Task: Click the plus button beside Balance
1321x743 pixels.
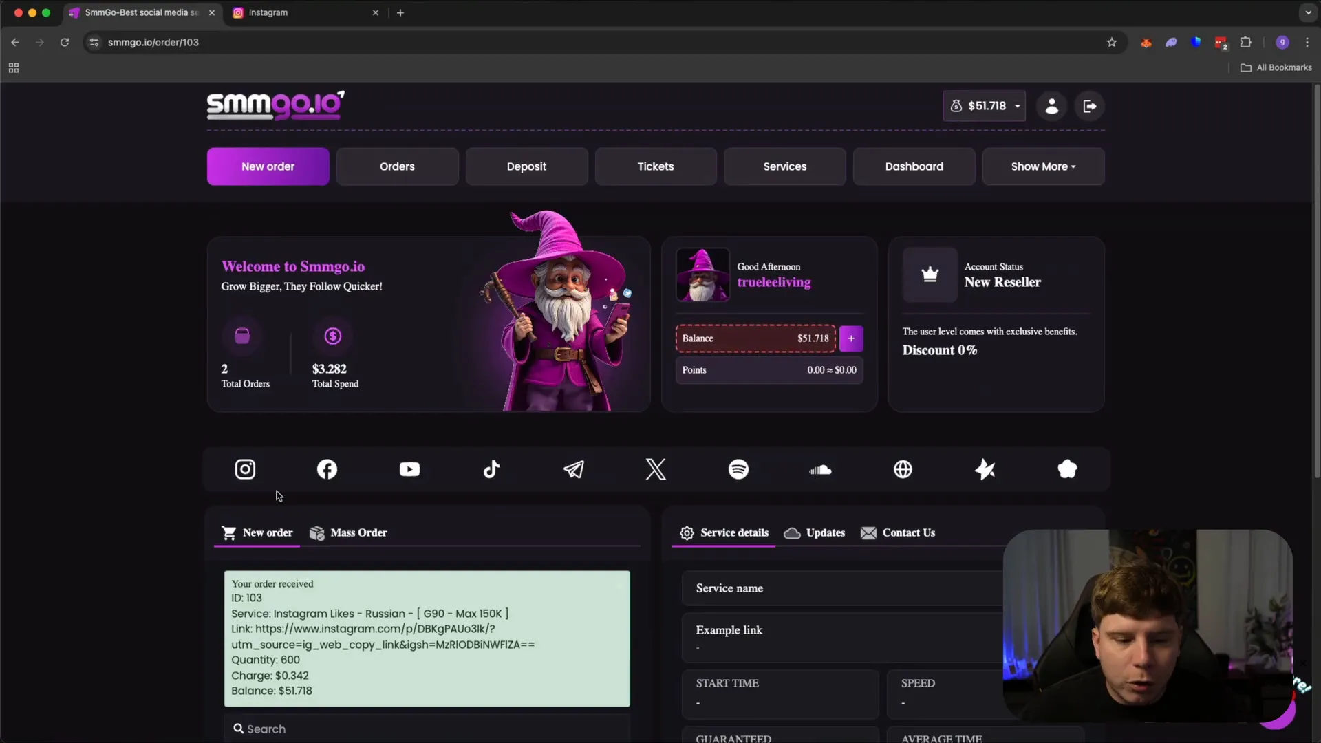Action: tap(851, 338)
